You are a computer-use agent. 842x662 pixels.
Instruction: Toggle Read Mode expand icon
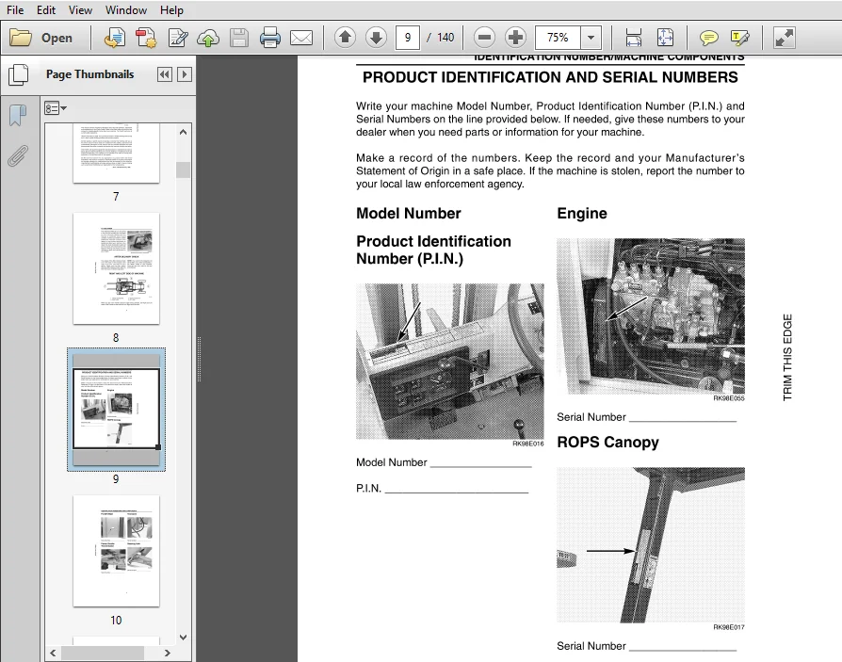tap(784, 38)
